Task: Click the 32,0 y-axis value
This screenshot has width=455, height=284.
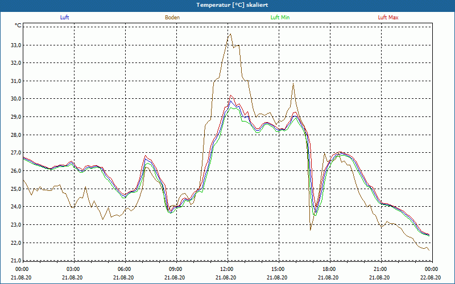Action: click(16, 63)
